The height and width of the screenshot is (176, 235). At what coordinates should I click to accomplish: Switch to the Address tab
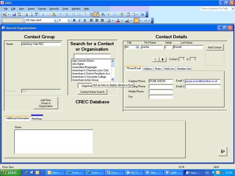(x=148, y=69)
